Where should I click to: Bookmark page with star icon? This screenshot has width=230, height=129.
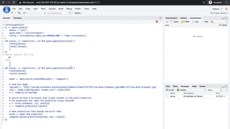point(204,3)
